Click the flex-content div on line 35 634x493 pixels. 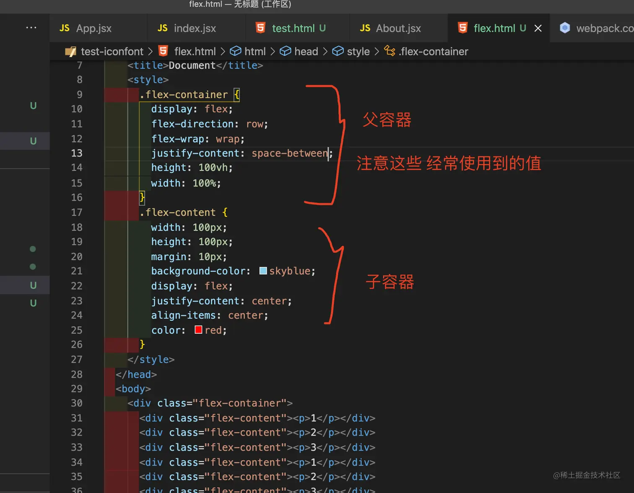(x=257, y=477)
